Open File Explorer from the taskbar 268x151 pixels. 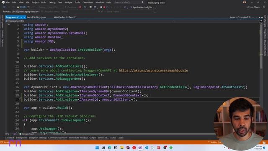[x=122, y=148]
